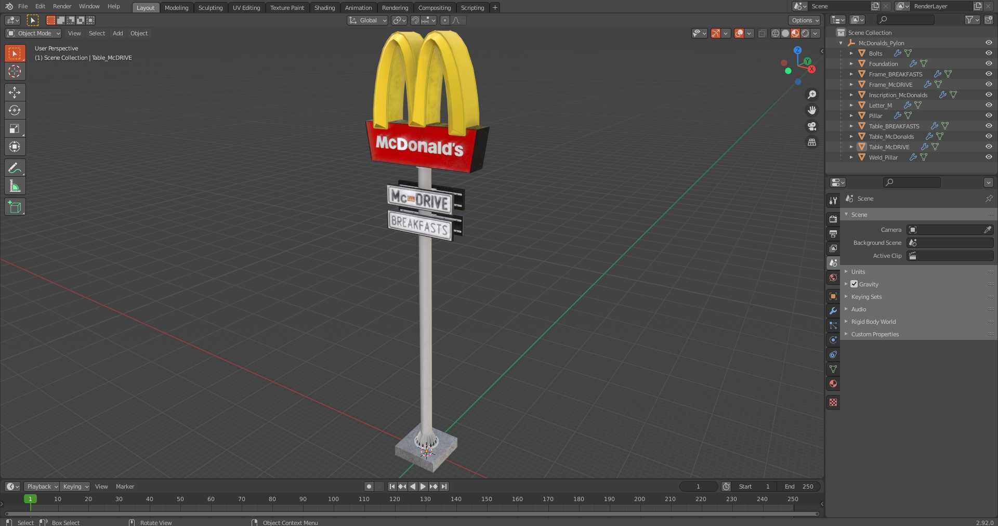Viewport: 998px width, 526px height.
Task: Add a new workspace tab
Action: point(495,7)
